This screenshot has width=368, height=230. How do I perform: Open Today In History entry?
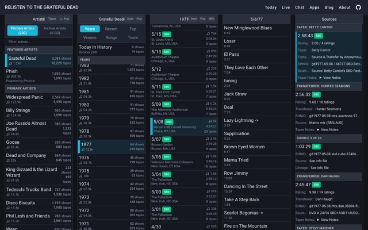coord(111,49)
